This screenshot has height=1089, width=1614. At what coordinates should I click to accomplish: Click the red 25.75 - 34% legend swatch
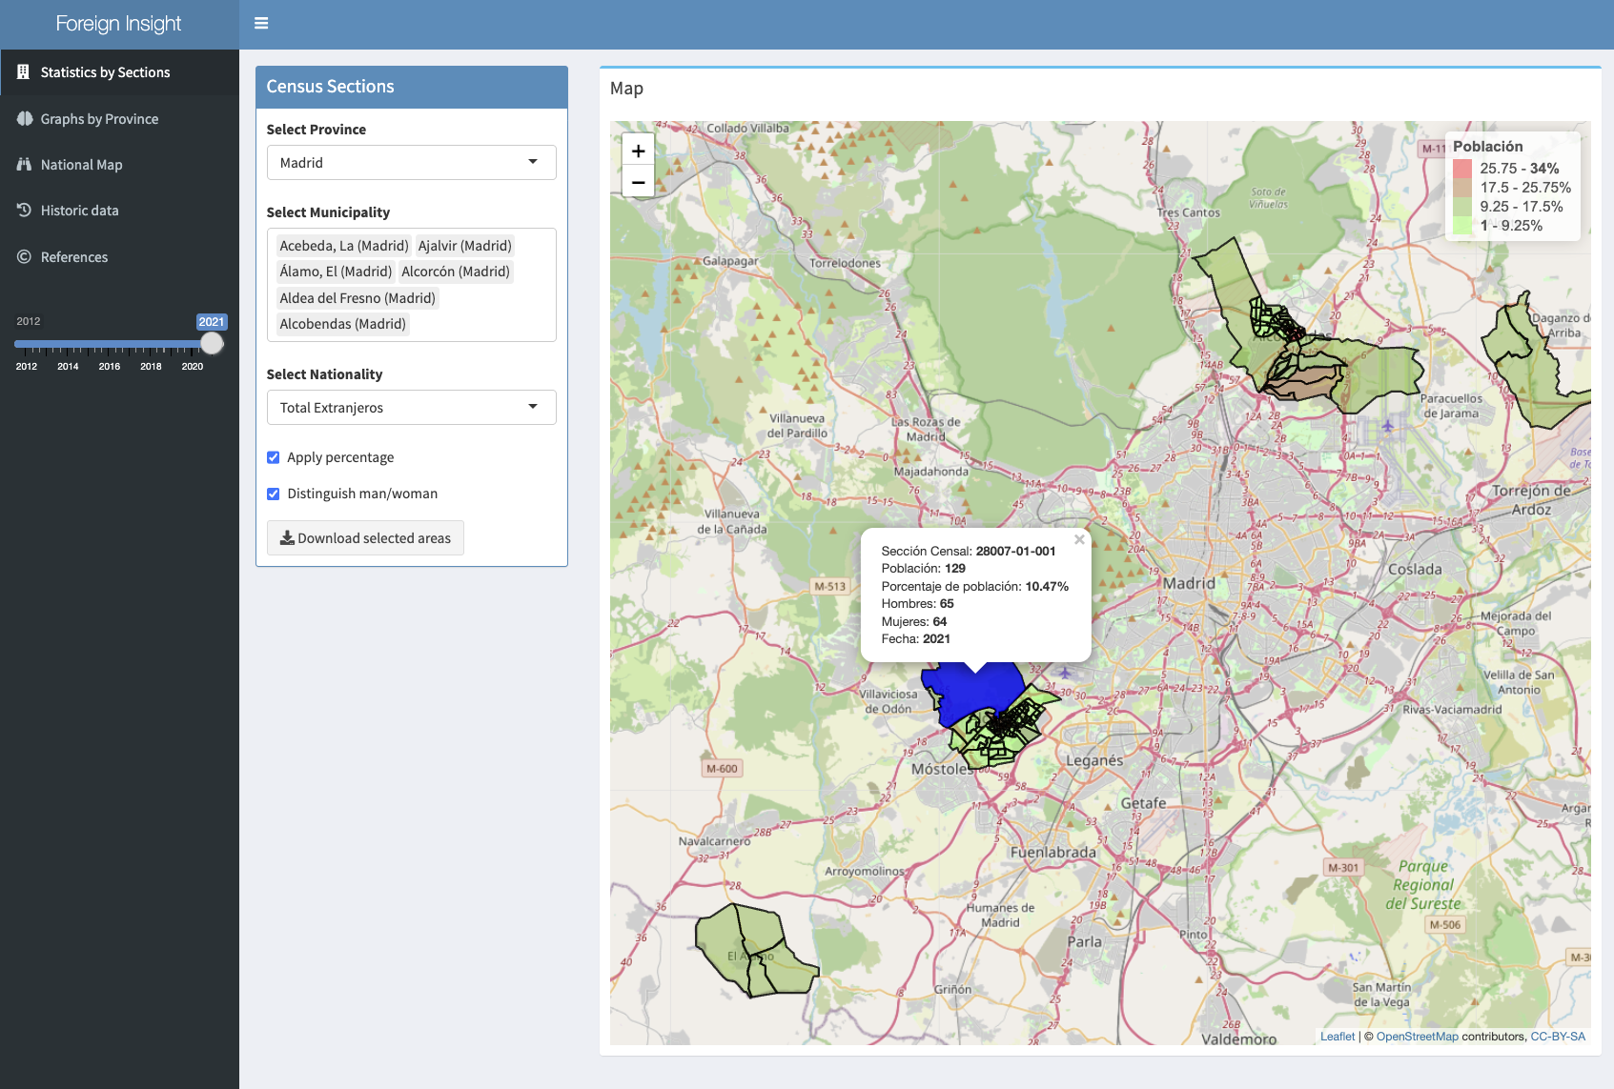pyautogui.click(x=1462, y=169)
